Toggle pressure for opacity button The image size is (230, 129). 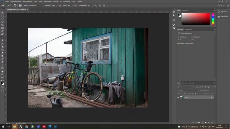point(60,5)
